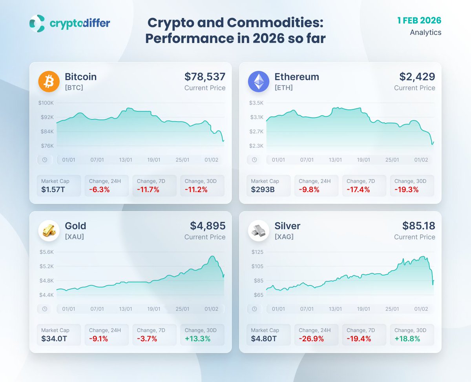Screen dimensions: 471x382
Task: Click the Gold bars icon
Action: [x=49, y=231]
